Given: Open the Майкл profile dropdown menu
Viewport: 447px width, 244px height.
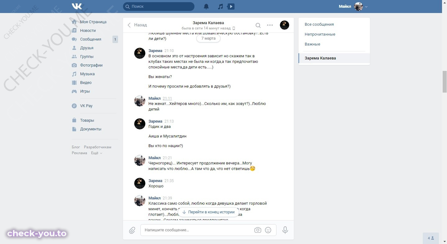Looking at the screenshot, I should [353, 7].
